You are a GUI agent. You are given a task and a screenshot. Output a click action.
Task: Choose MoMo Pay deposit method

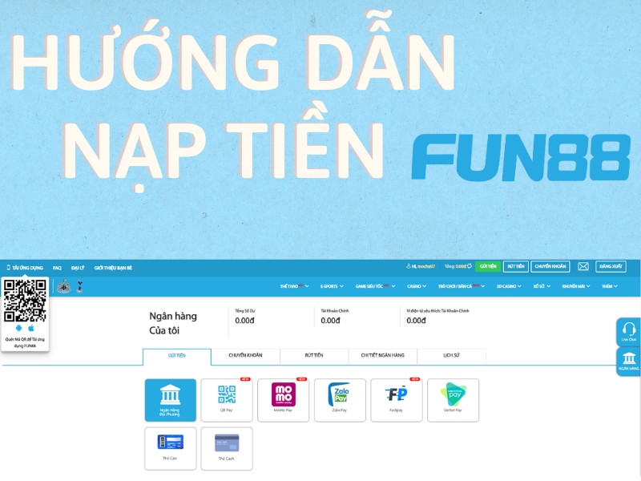[x=284, y=400]
